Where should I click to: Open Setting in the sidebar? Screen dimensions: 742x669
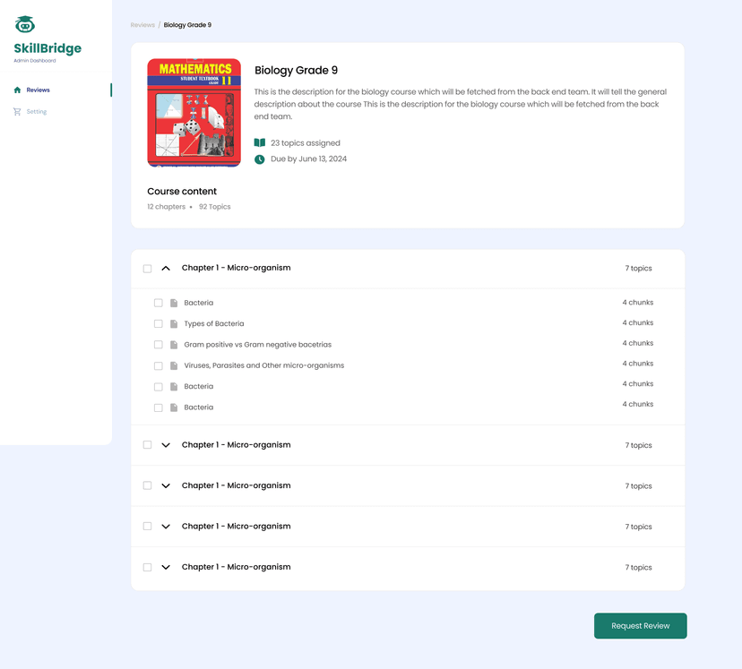[37, 112]
